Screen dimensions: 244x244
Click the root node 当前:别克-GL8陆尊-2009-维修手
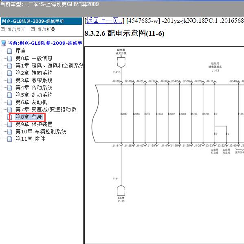(x=45, y=43)
